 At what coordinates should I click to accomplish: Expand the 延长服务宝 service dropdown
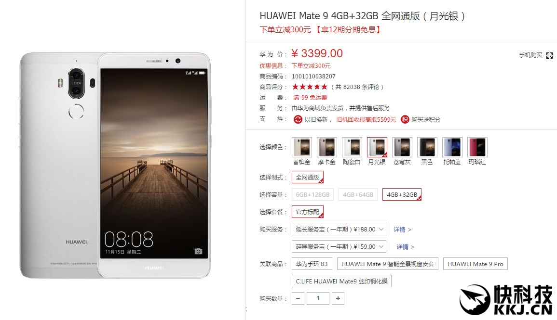(x=339, y=229)
